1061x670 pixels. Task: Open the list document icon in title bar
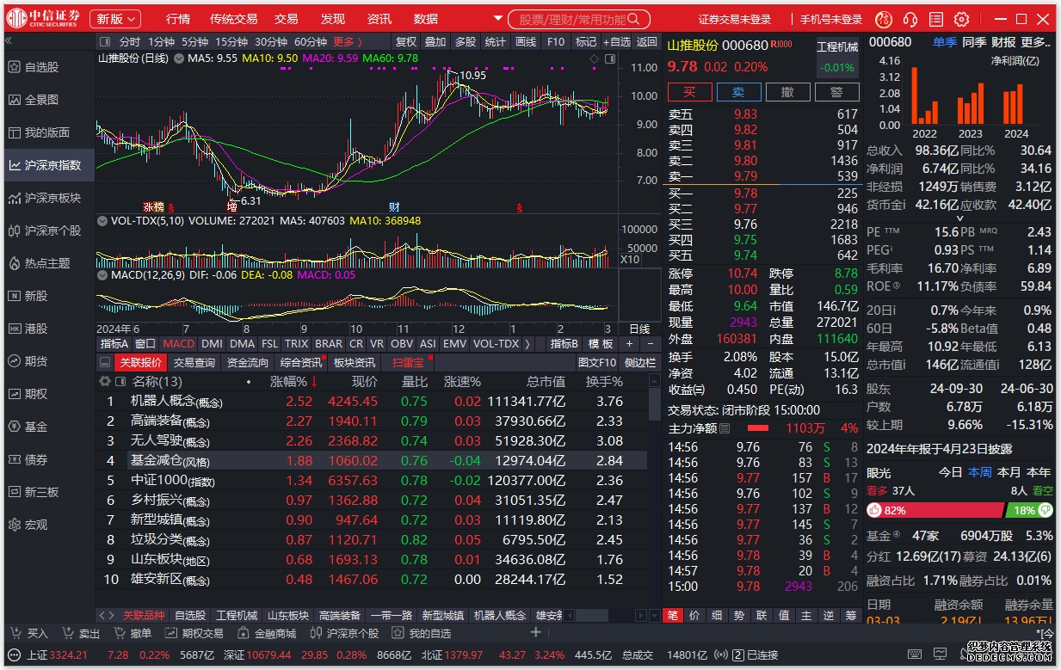[x=936, y=19]
